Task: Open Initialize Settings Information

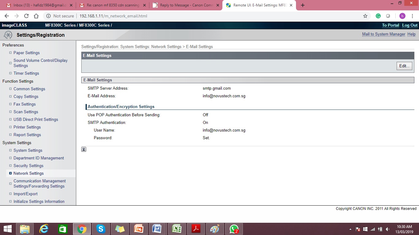Action: coord(39,201)
